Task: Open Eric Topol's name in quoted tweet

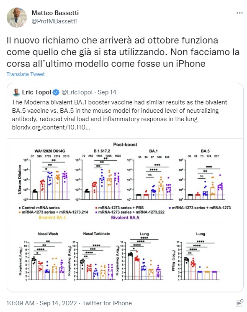Action: coord(36,92)
